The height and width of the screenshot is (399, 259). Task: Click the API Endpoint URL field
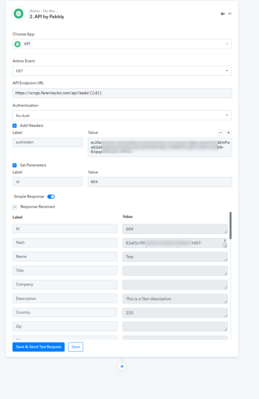122,93
